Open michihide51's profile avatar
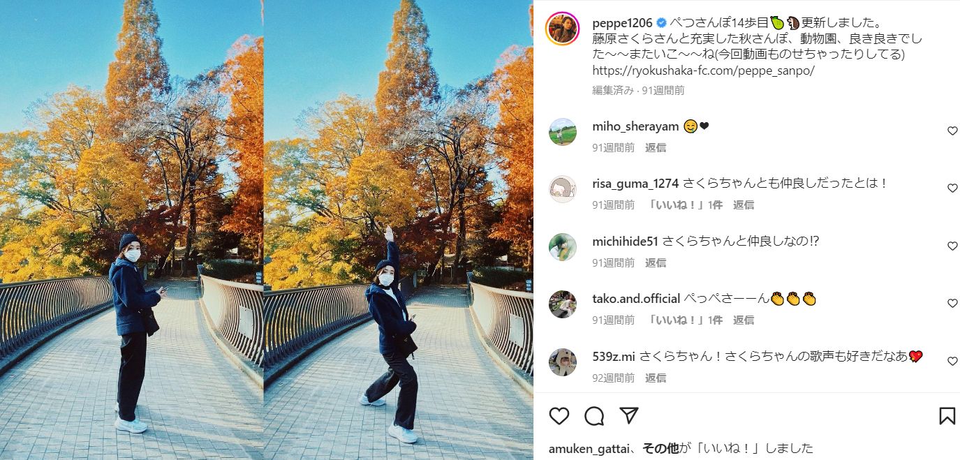This screenshot has height=460, width=960. point(563,247)
